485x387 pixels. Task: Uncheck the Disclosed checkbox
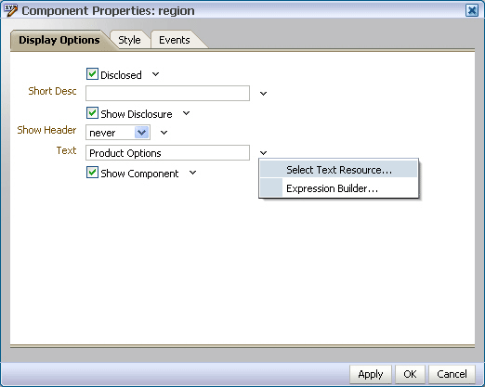pyautogui.click(x=92, y=74)
